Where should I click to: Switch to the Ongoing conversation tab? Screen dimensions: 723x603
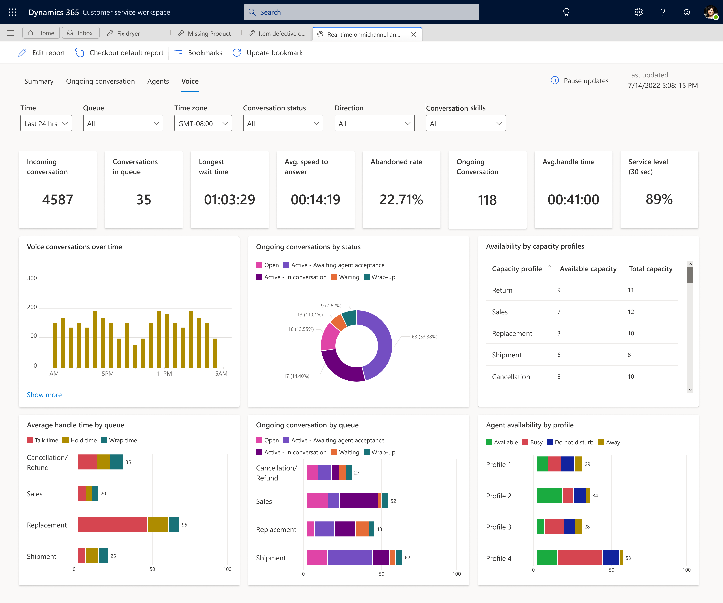[100, 81]
